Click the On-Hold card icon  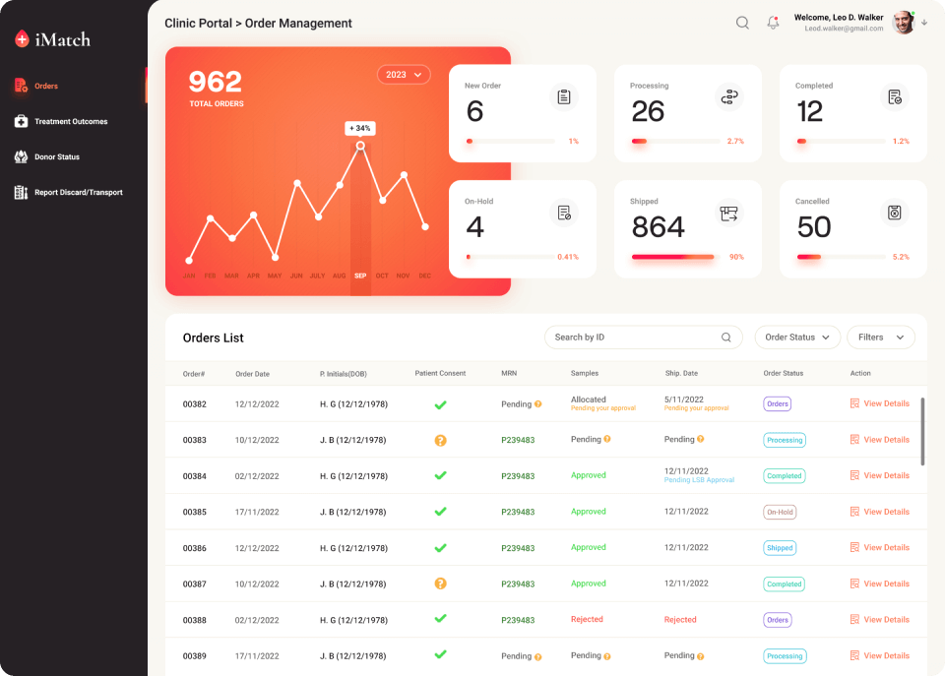564,213
